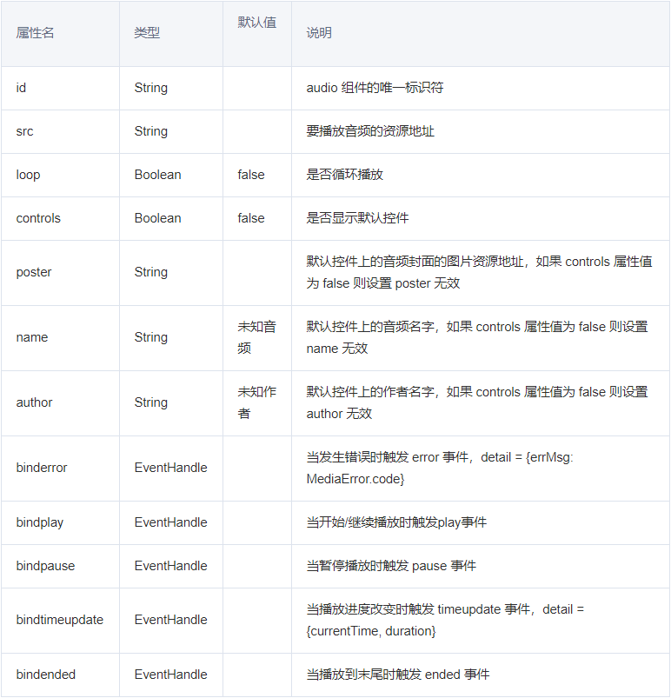Click description '是否显示默认控件'
Viewport: 671px width, 698px height.
[357, 218]
